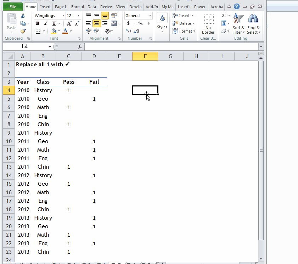Click the font color red A swatch
The image size is (298, 264).
[65, 31]
